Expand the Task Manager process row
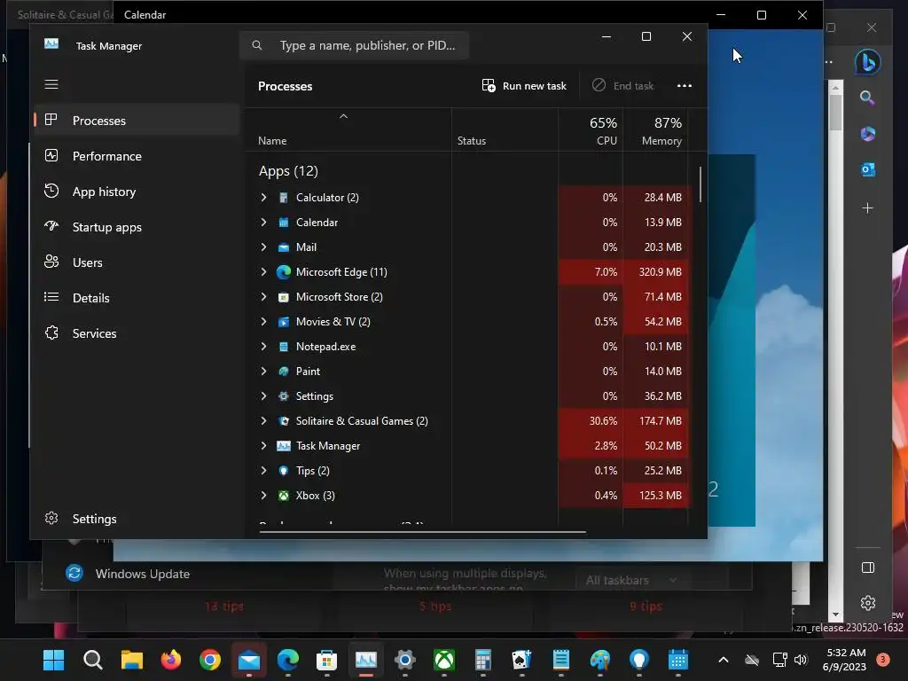The width and height of the screenshot is (908, 681). [263, 446]
